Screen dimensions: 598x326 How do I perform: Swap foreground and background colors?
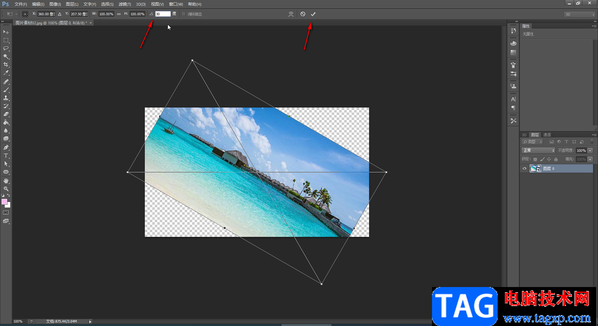point(8,195)
